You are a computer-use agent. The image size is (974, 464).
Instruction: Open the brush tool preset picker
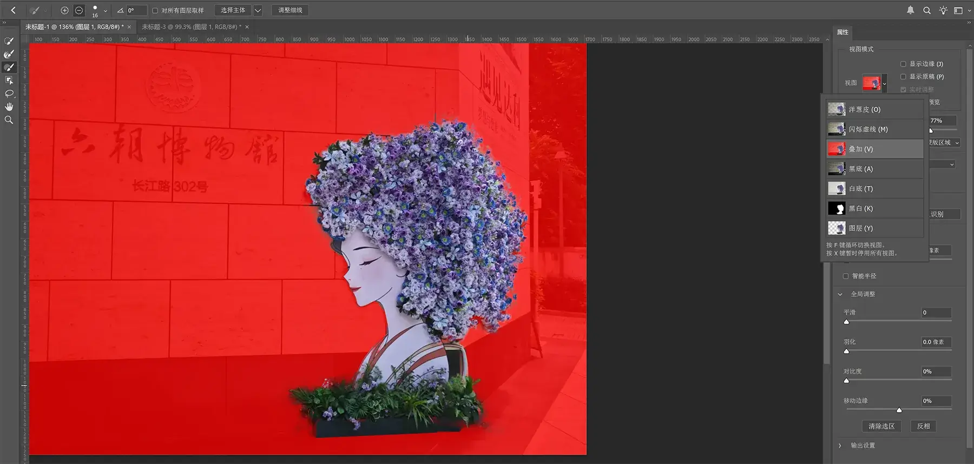[x=37, y=10]
